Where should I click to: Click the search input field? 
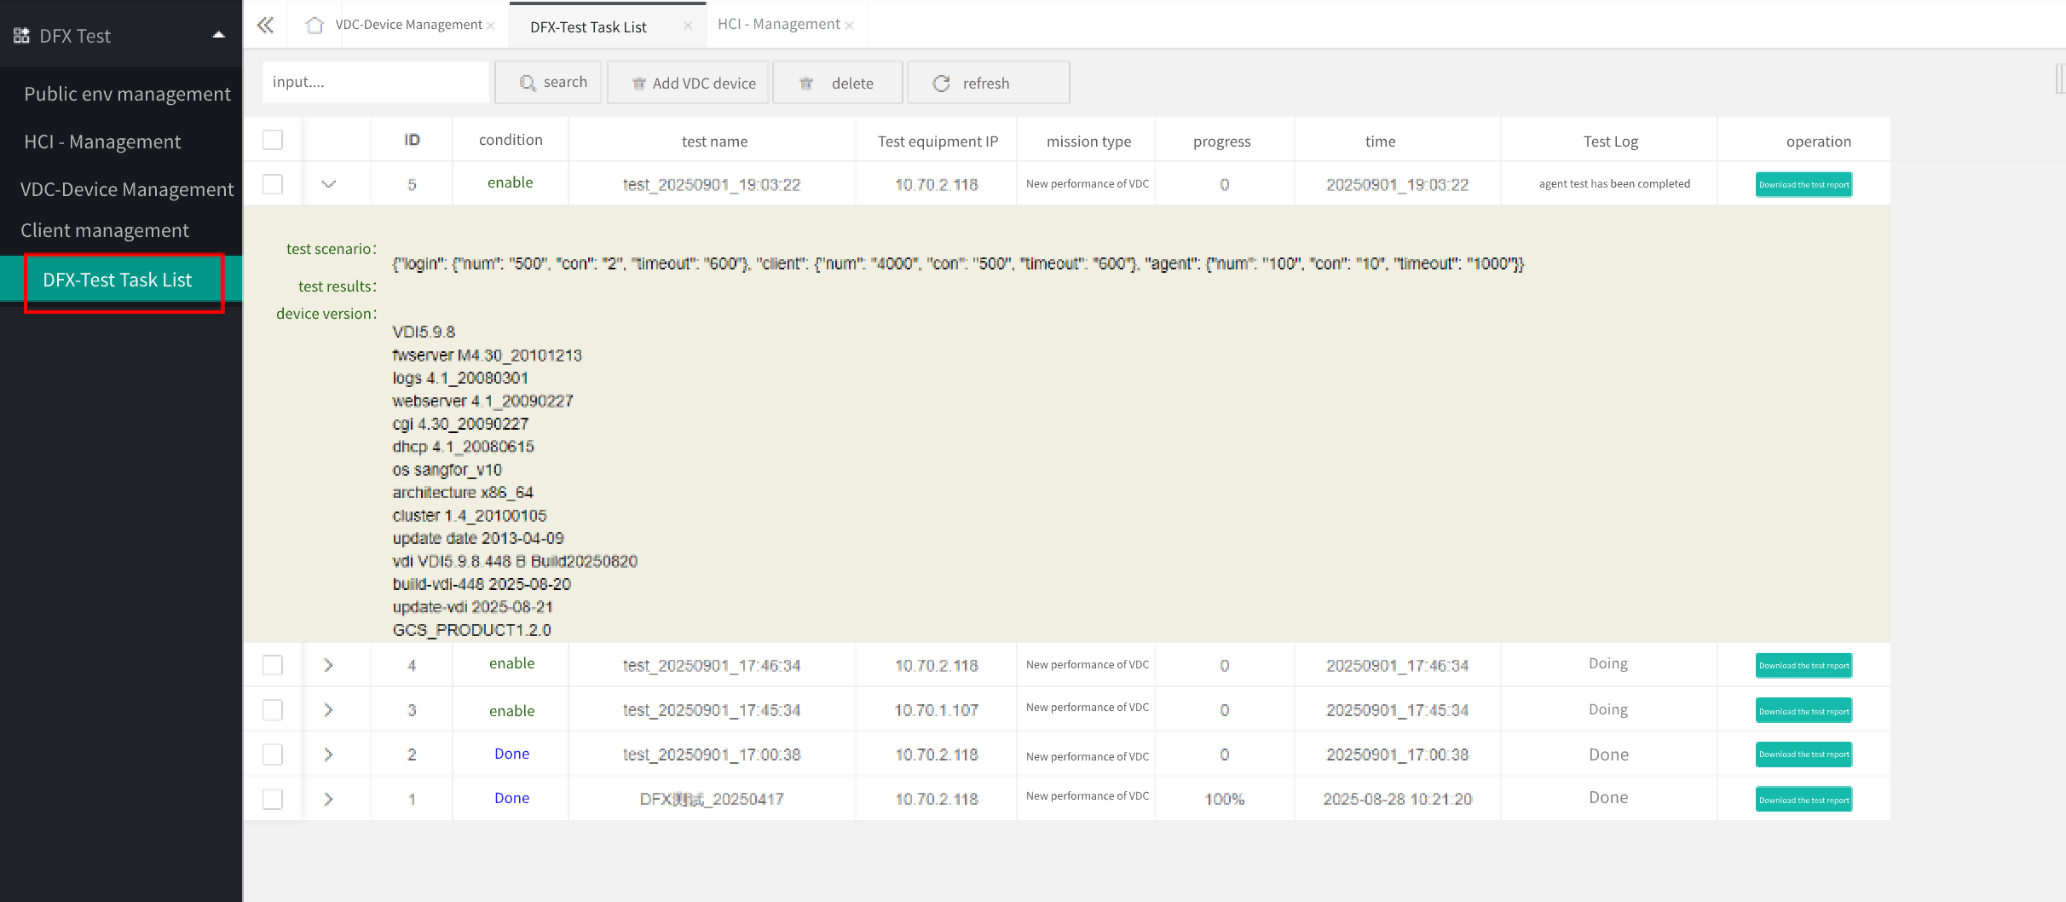[x=375, y=82]
